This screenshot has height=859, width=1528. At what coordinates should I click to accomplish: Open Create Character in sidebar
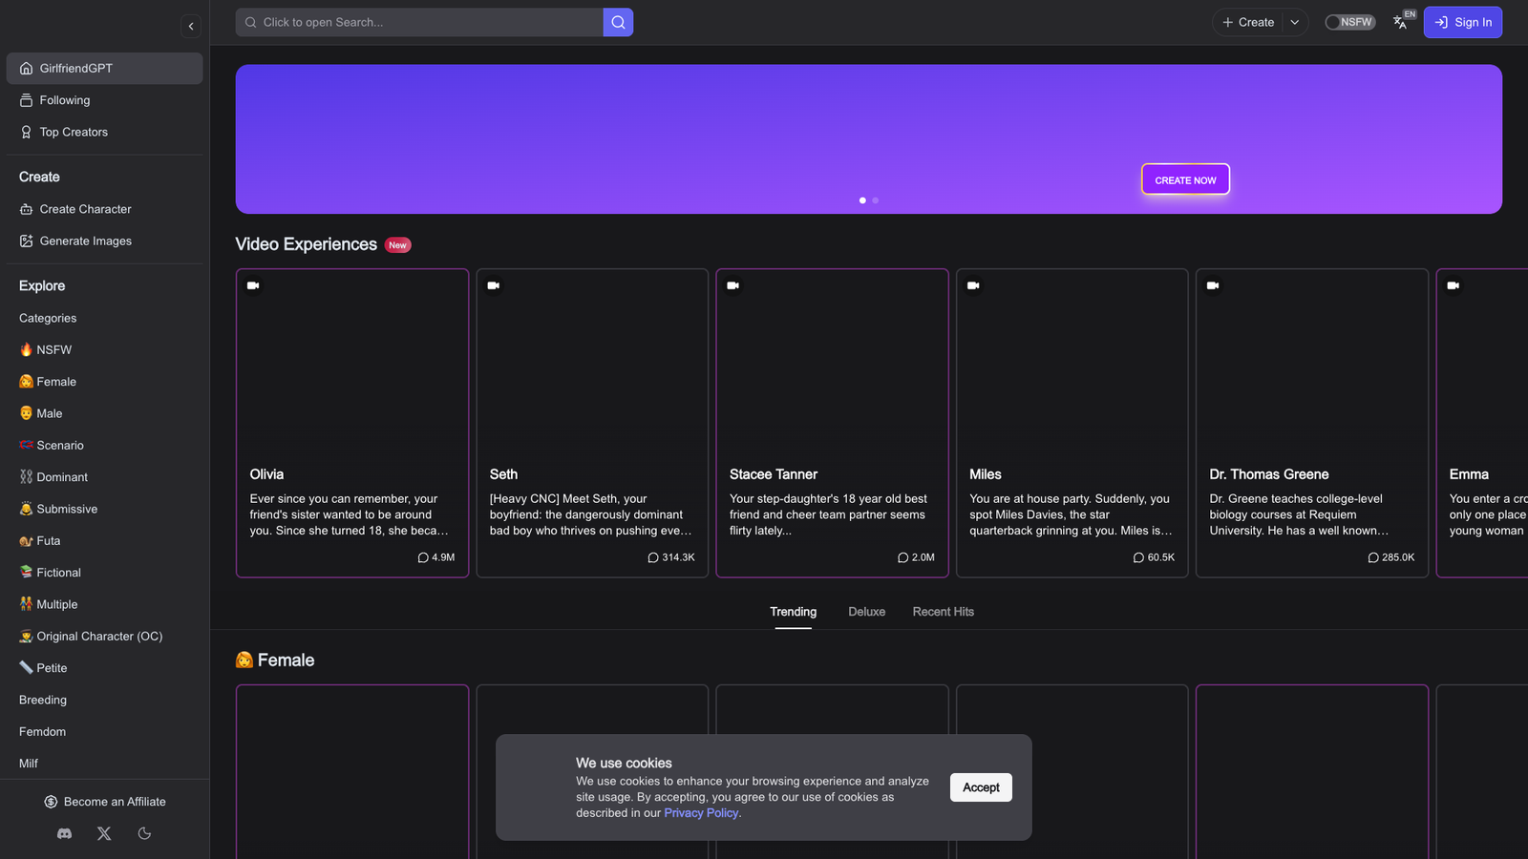(105, 209)
